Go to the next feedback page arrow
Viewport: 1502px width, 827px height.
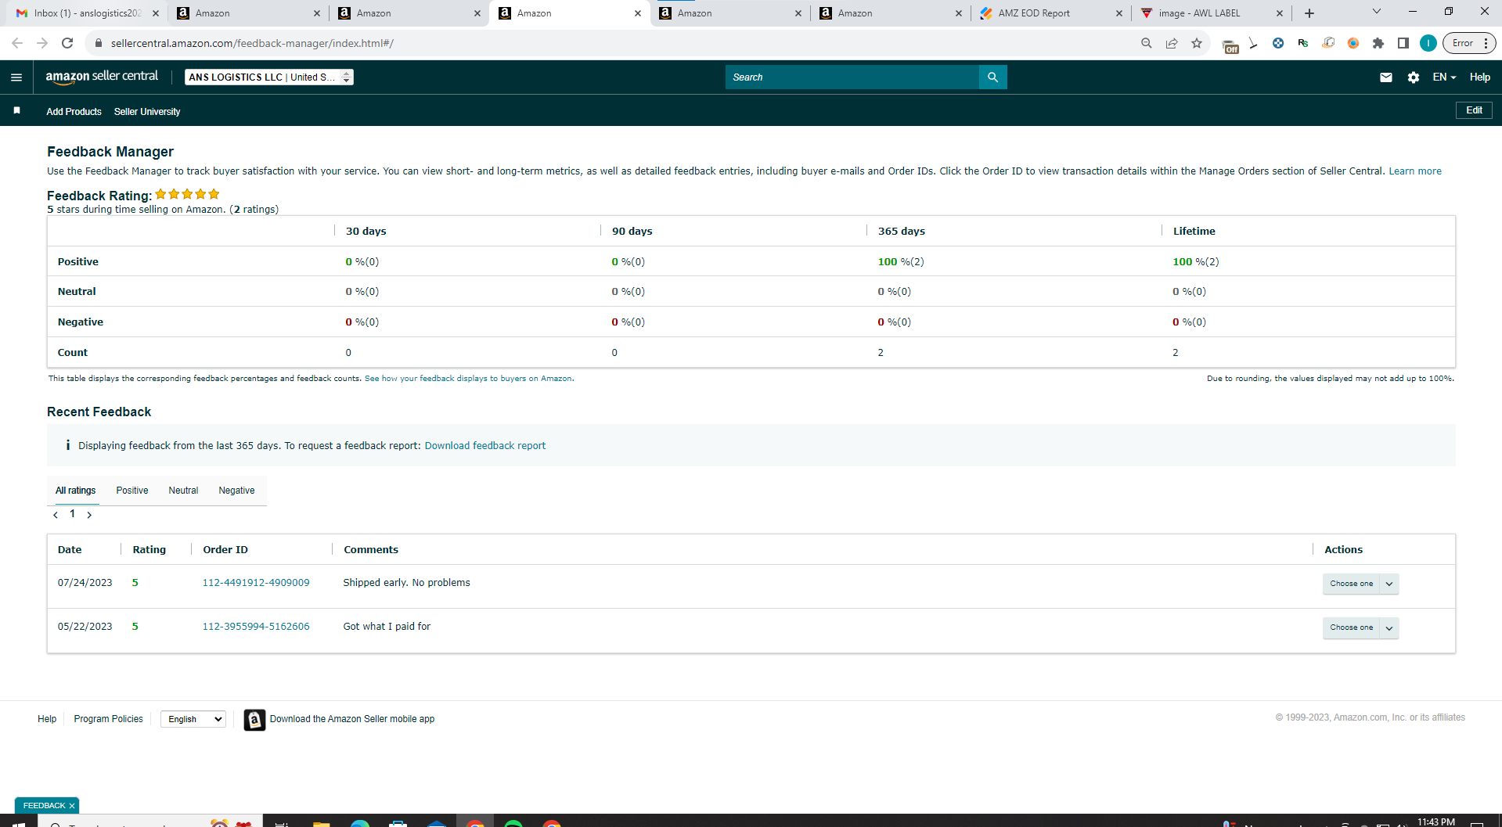[x=89, y=515]
